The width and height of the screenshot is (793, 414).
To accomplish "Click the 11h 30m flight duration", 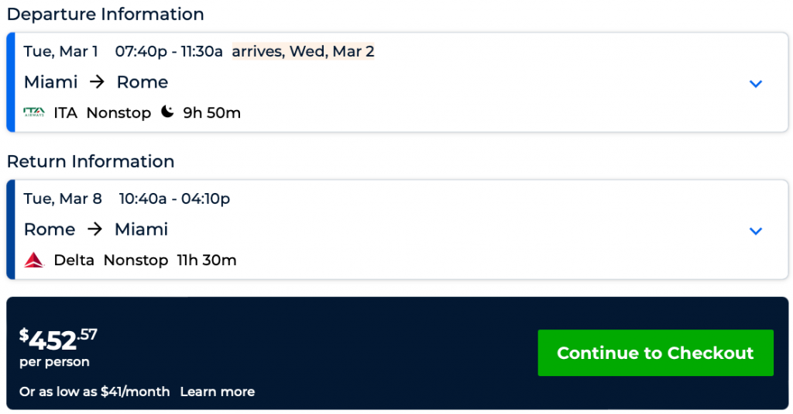I will pyautogui.click(x=207, y=260).
